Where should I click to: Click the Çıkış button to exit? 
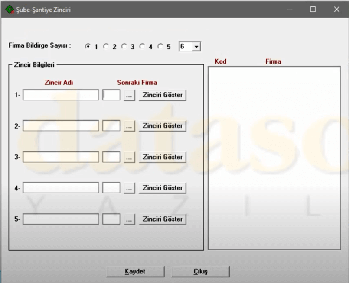pos(200,272)
